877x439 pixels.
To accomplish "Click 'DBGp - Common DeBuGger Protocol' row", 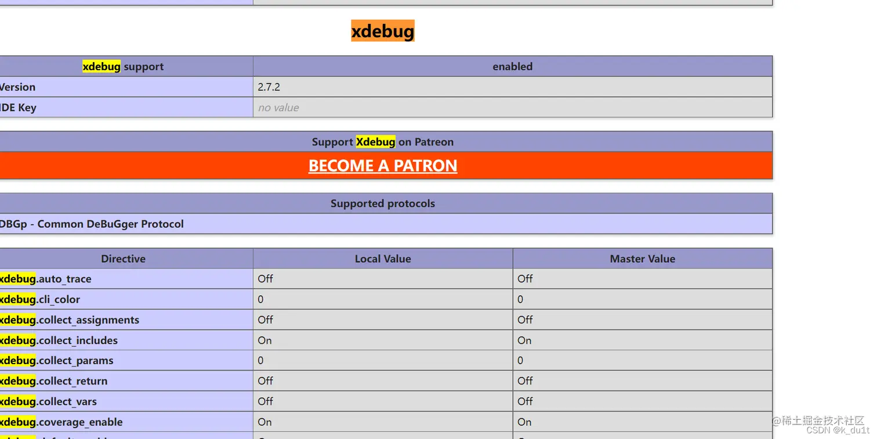I will point(386,224).
